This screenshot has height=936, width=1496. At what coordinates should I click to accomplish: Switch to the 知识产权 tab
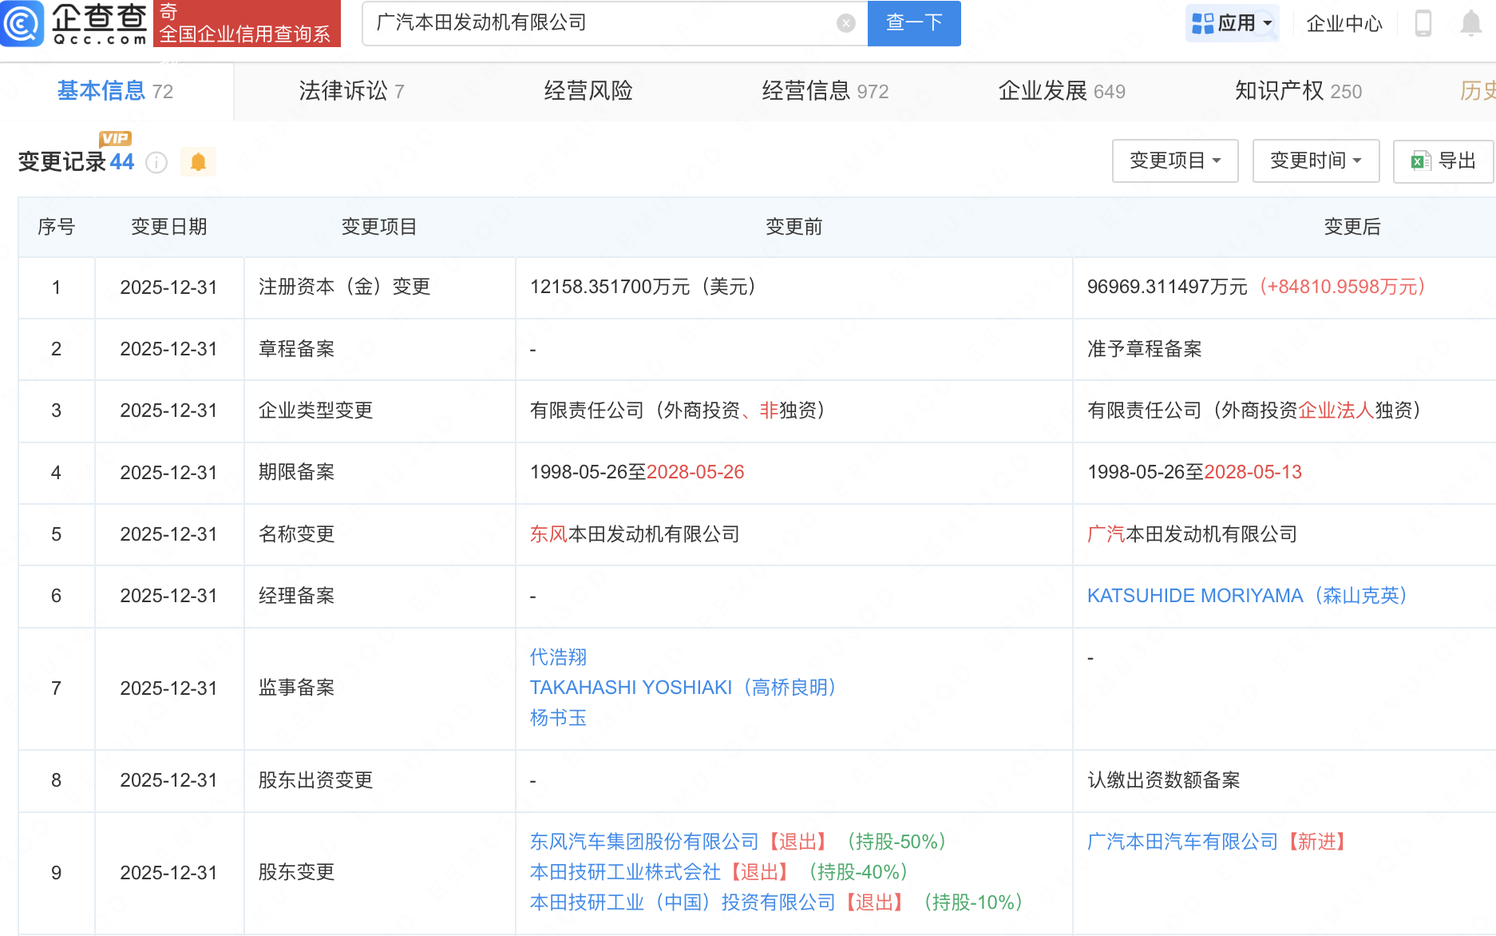point(1297,91)
